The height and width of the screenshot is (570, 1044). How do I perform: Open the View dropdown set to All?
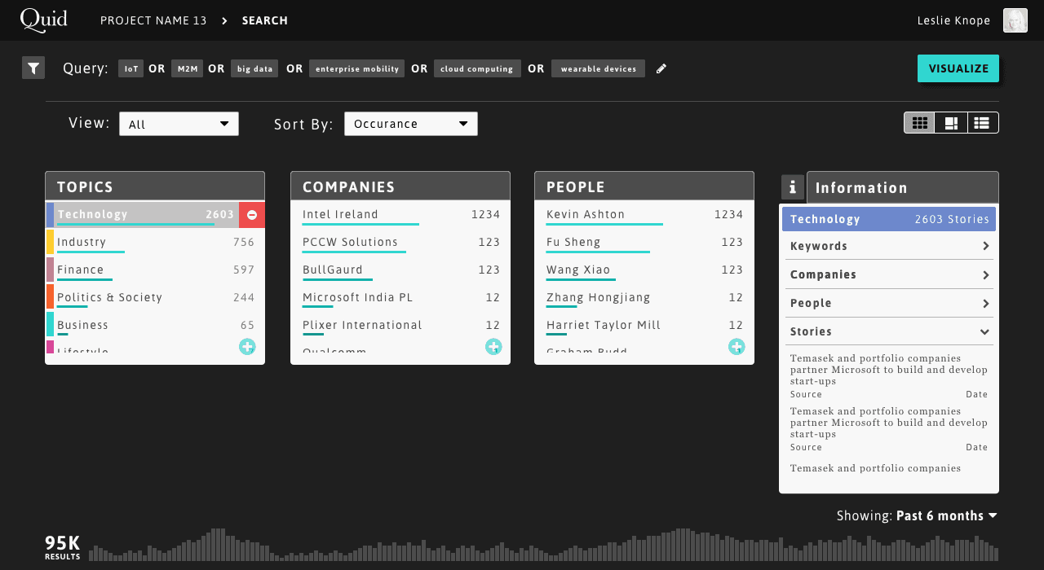179,124
